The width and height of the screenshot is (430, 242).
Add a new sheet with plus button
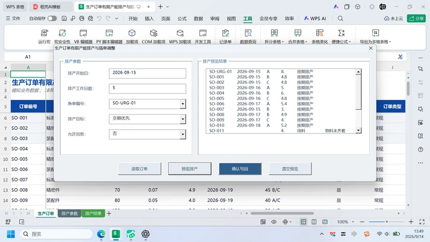(x=109, y=213)
